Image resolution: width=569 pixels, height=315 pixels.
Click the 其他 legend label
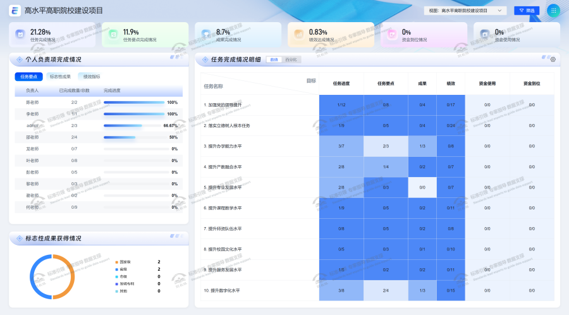tap(123, 291)
